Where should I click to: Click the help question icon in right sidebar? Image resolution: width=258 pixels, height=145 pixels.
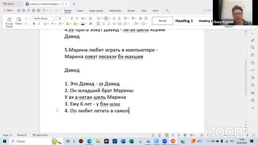coord(253,100)
